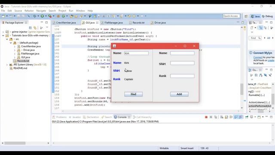Screen dimensions: 275x155
Task: Click the Open Perspective icon
Action: (246, 16)
